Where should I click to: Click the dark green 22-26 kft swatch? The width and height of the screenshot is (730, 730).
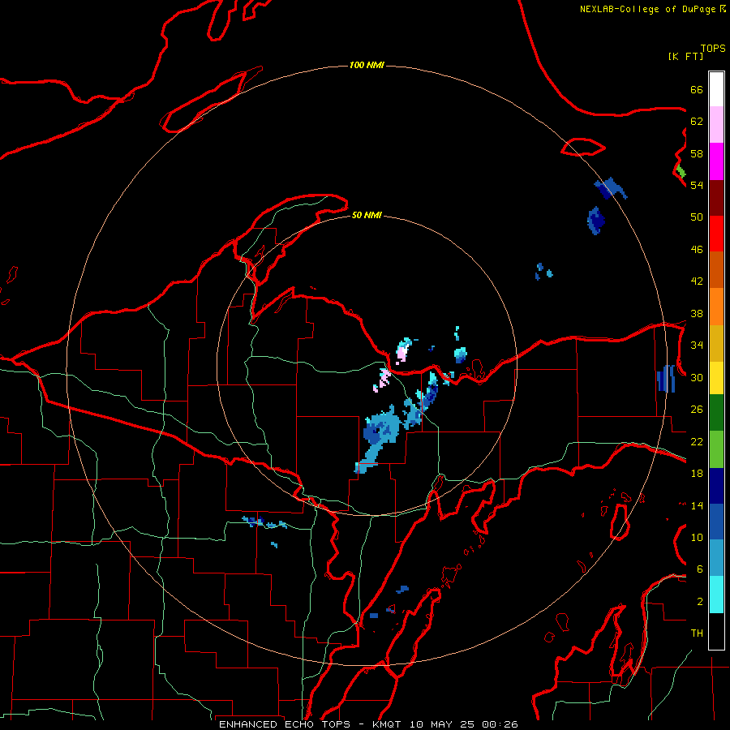point(716,413)
